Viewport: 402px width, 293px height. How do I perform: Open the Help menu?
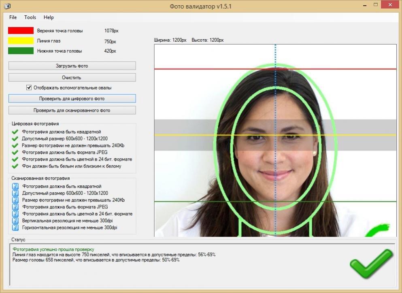click(x=49, y=17)
